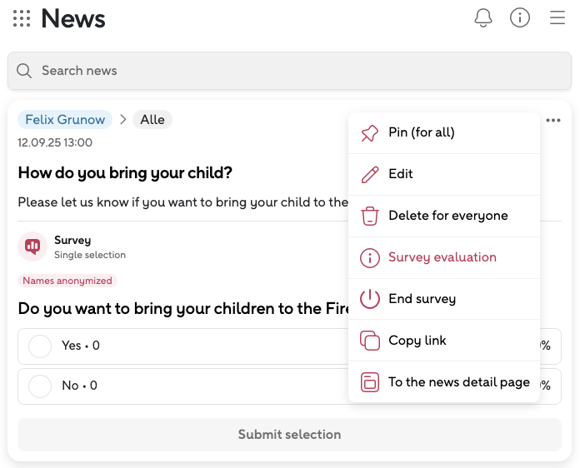
Task: Choose Edit from the context menu
Action: click(400, 174)
